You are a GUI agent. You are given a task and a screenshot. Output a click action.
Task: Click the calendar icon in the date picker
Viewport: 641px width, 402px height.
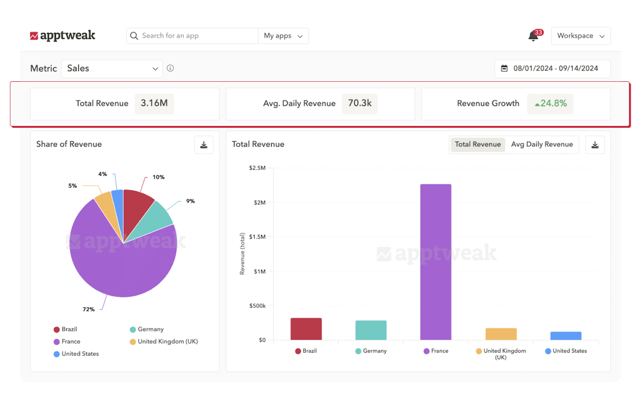tap(504, 68)
